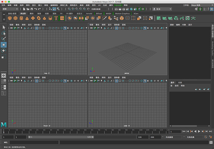Switch to the XGen shelf tab
This screenshot has height=149, width=214.
[x=136, y=13]
